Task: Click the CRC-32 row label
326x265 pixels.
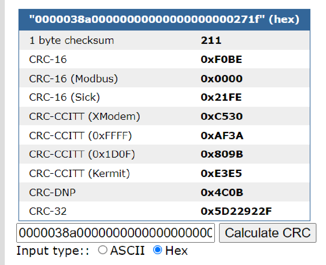Action: pos(48,211)
